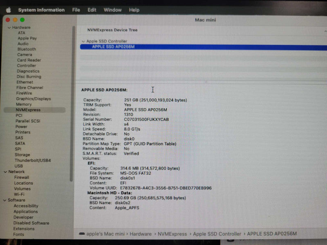Select Diagnostics in the sidebar
Viewport: 327px width, 245px height.
tap(28, 71)
